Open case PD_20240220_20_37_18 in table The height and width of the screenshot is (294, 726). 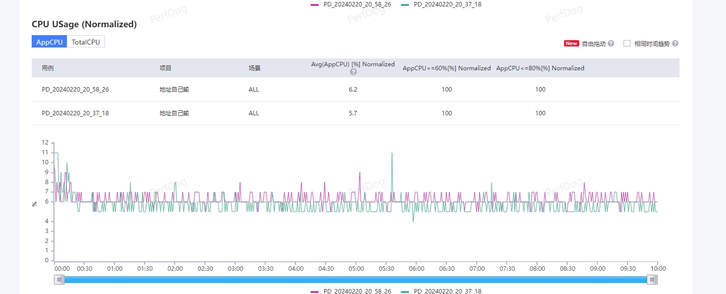[x=75, y=113]
